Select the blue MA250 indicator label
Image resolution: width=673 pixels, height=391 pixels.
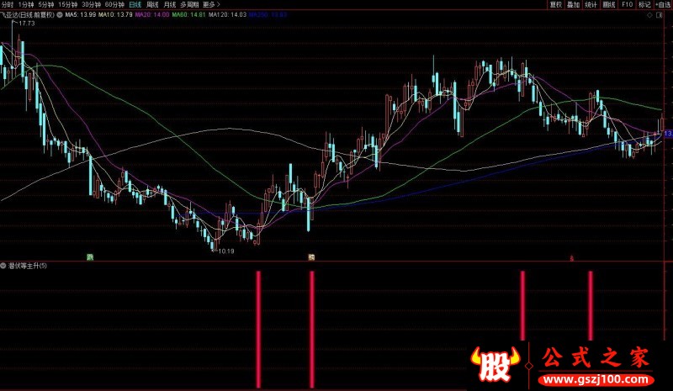tap(268, 15)
